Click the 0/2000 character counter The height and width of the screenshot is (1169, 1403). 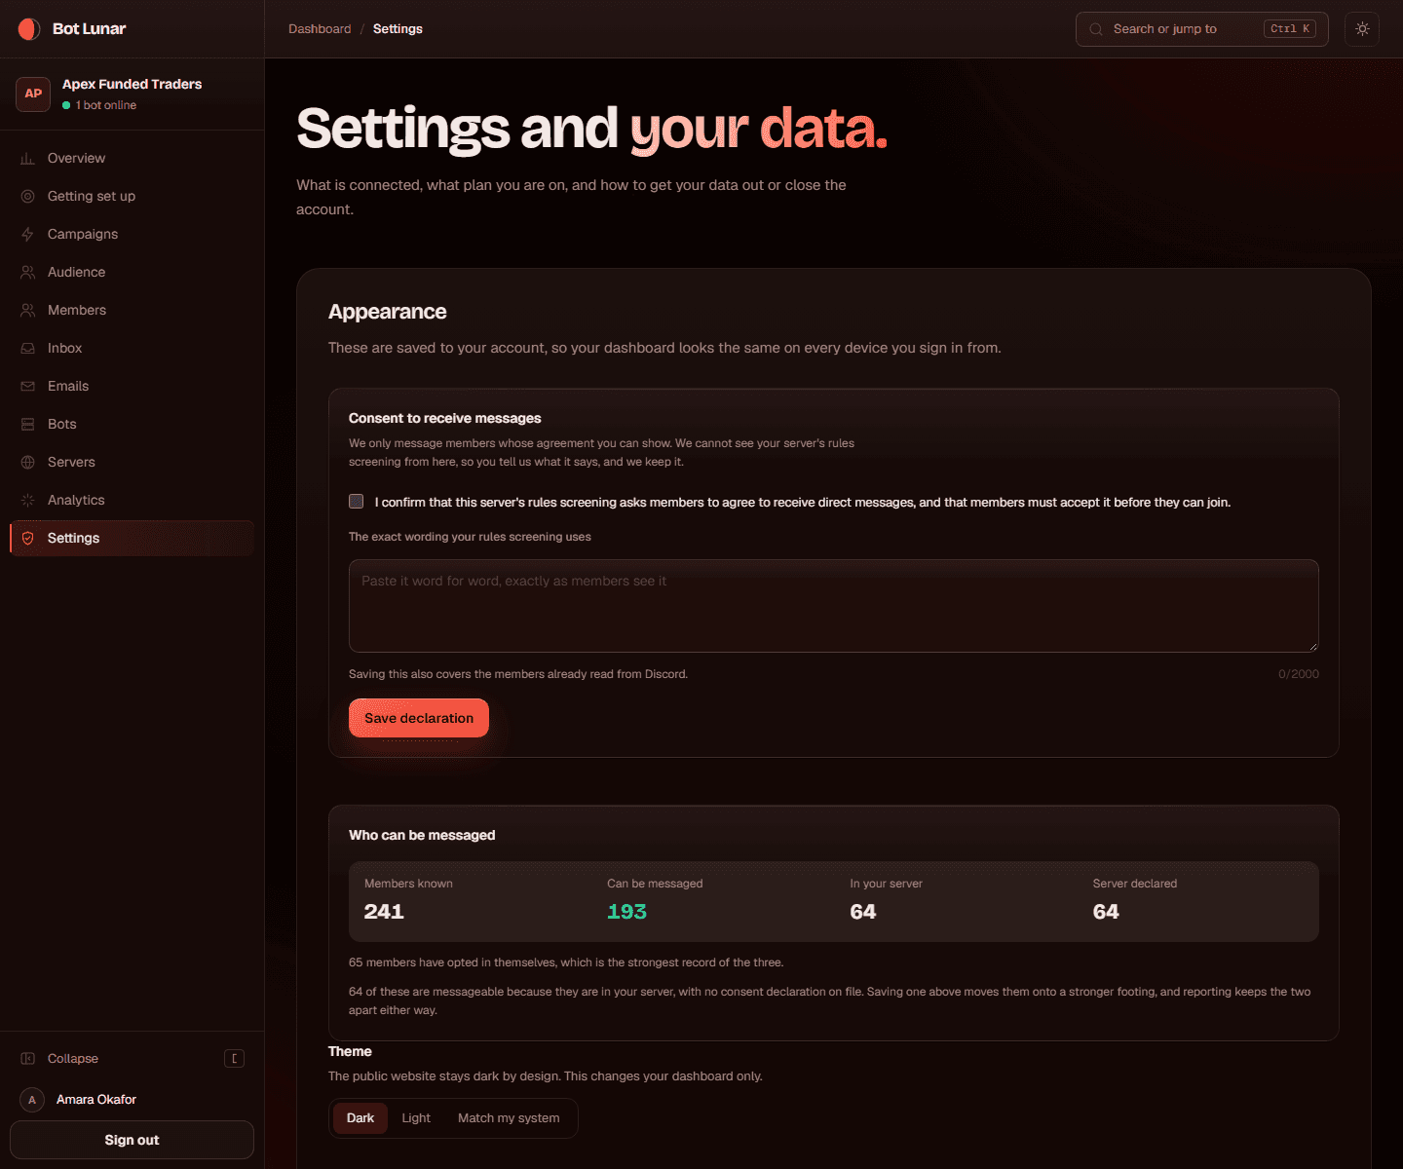pos(1299,674)
